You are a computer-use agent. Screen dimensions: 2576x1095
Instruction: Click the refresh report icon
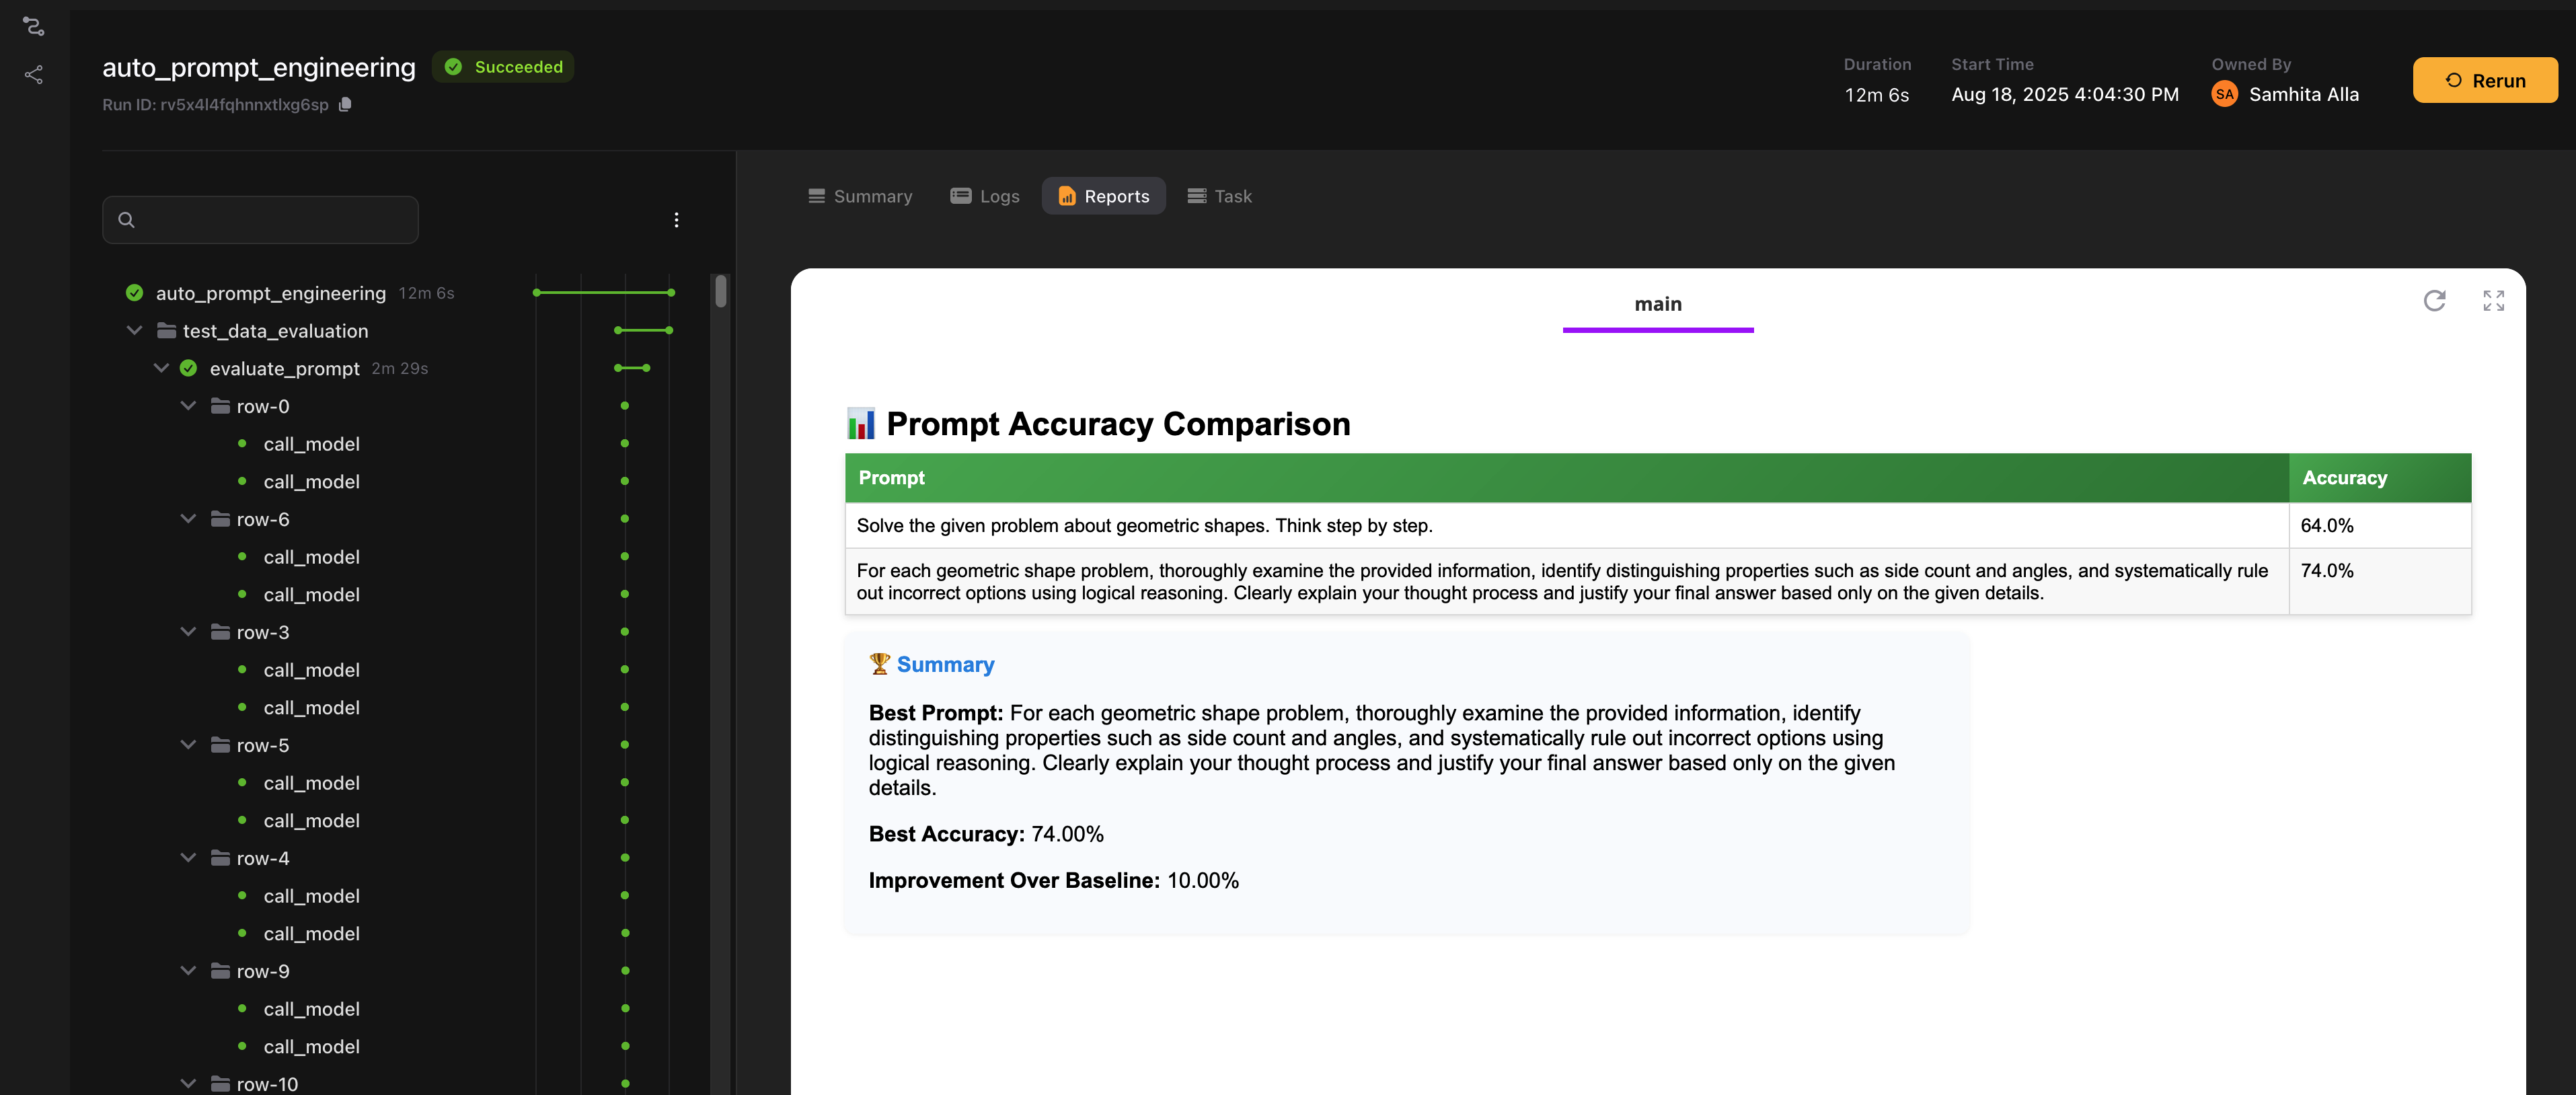pos(2434,300)
